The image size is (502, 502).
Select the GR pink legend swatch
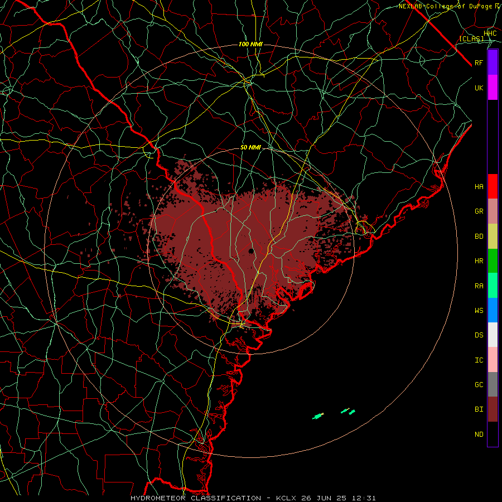click(493, 211)
